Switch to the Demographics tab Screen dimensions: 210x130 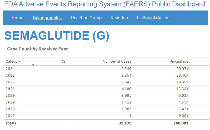coord(47,18)
